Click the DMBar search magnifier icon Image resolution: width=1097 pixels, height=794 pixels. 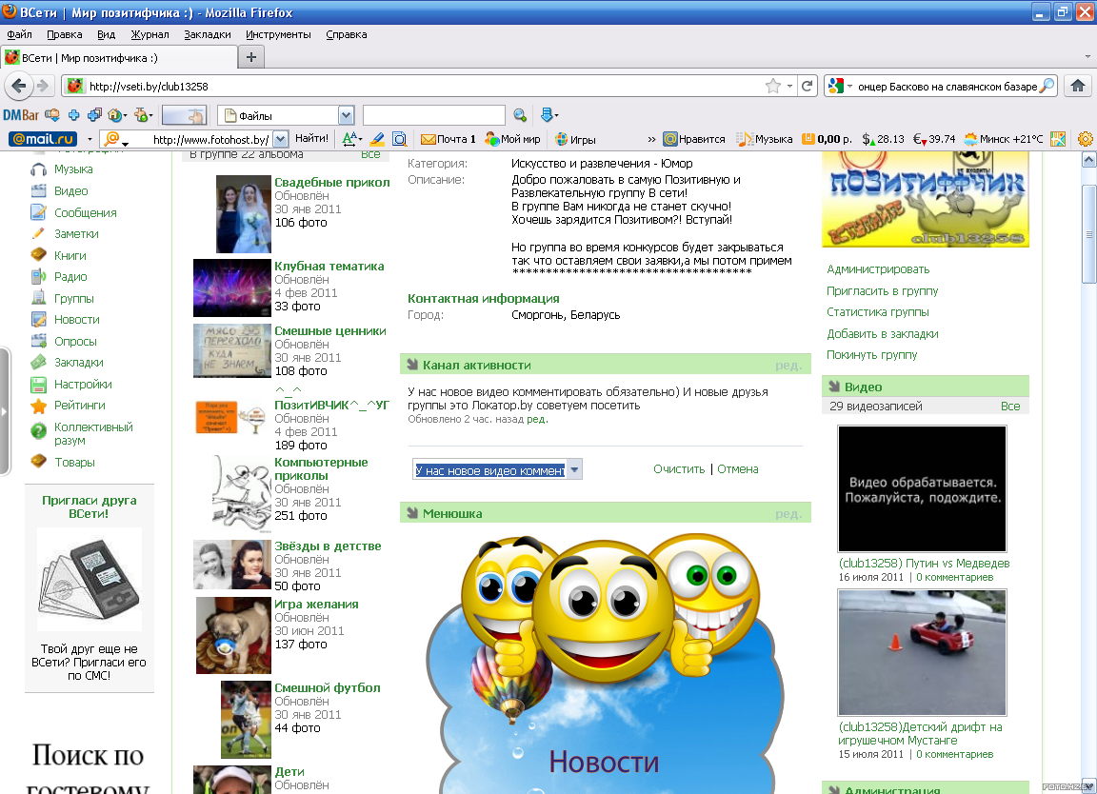tap(520, 115)
